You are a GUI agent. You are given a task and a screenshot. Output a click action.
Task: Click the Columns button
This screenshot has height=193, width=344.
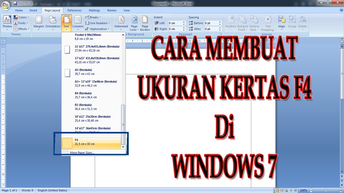78,23
